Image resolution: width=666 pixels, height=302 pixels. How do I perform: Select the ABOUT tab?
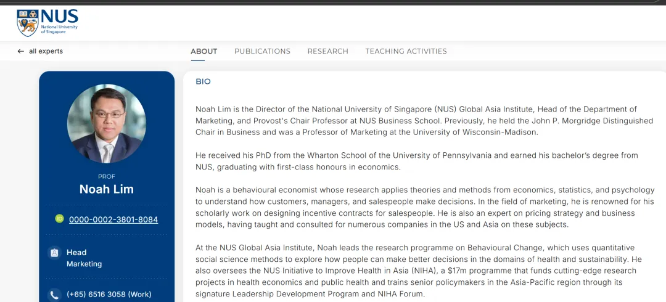(x=204, y=51)
